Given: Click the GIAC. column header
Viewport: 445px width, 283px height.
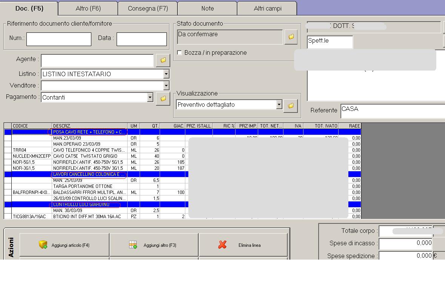Looking at the screenshot, I should point(172,126).
